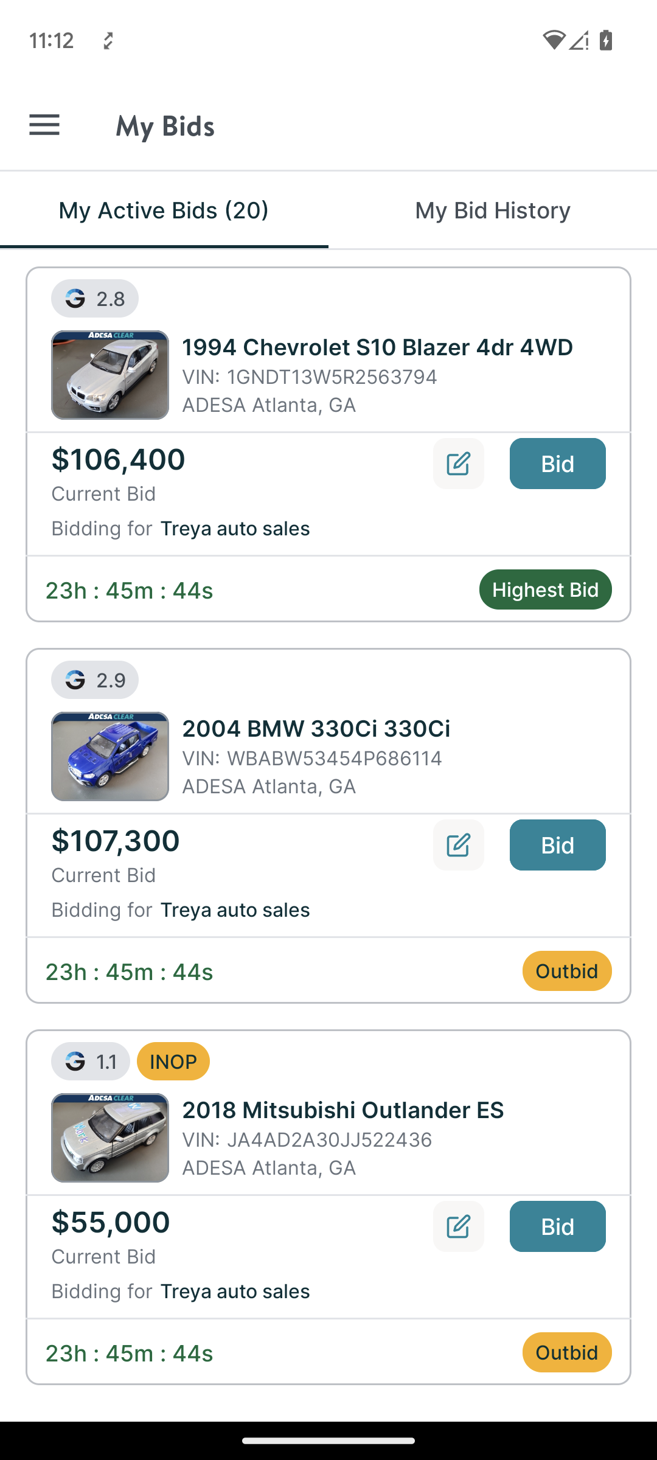Open 1994 Chevrolet S10 Blazer listing title
Image resolution: width=657 pixels, height=1460 pixels.
coord(377,347)
